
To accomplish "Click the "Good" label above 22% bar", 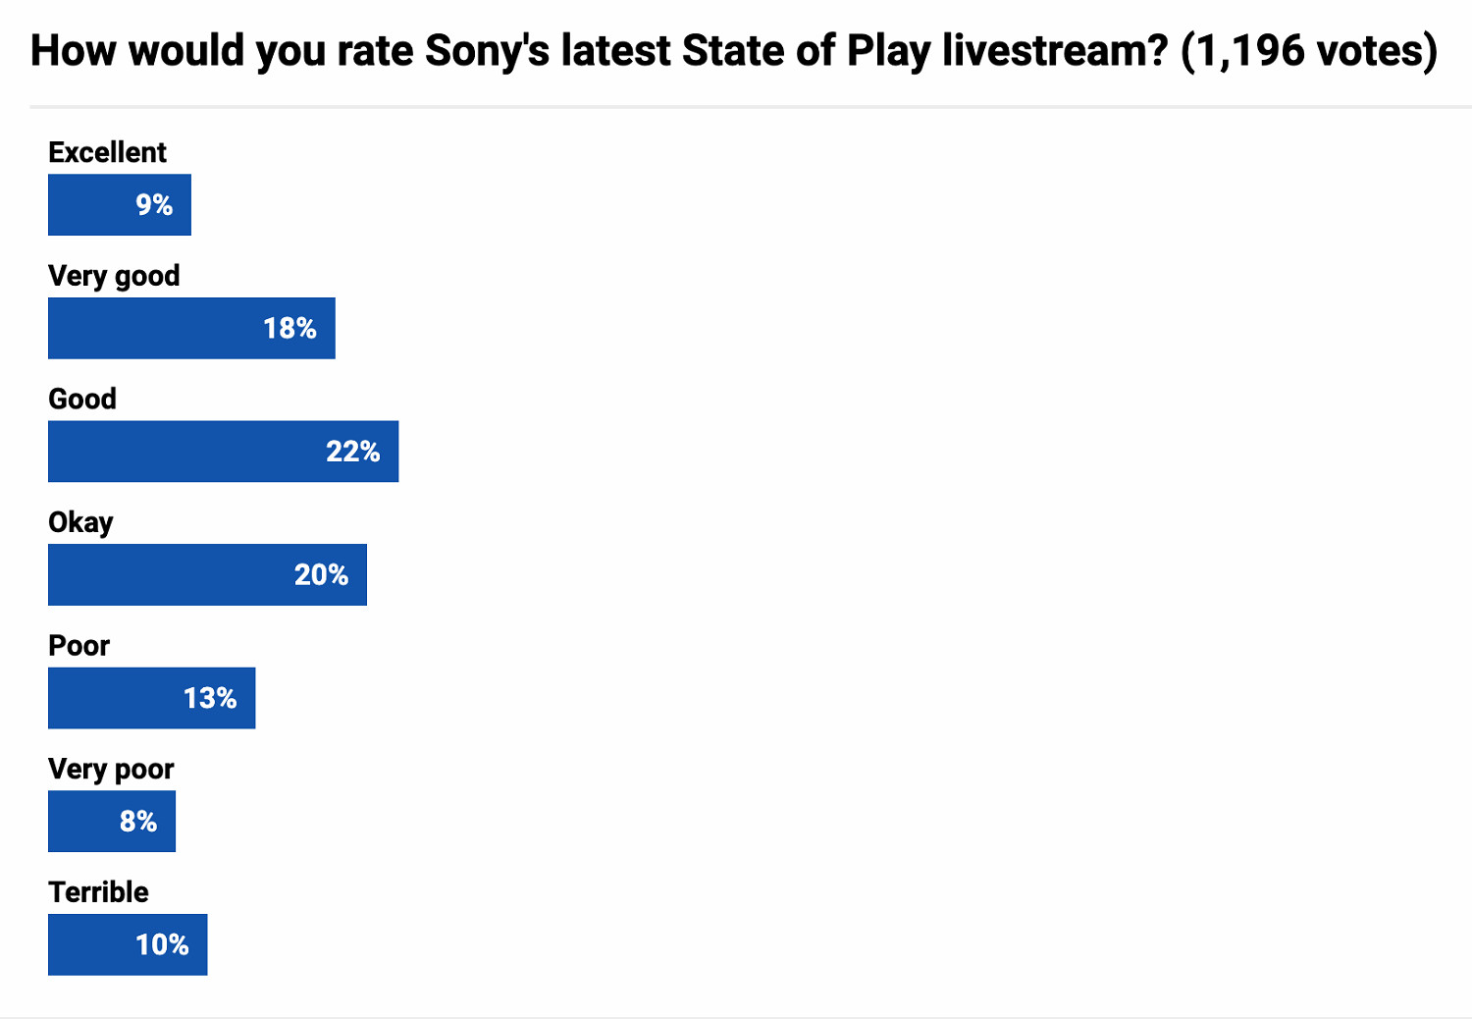I will [x=82, y=399].
